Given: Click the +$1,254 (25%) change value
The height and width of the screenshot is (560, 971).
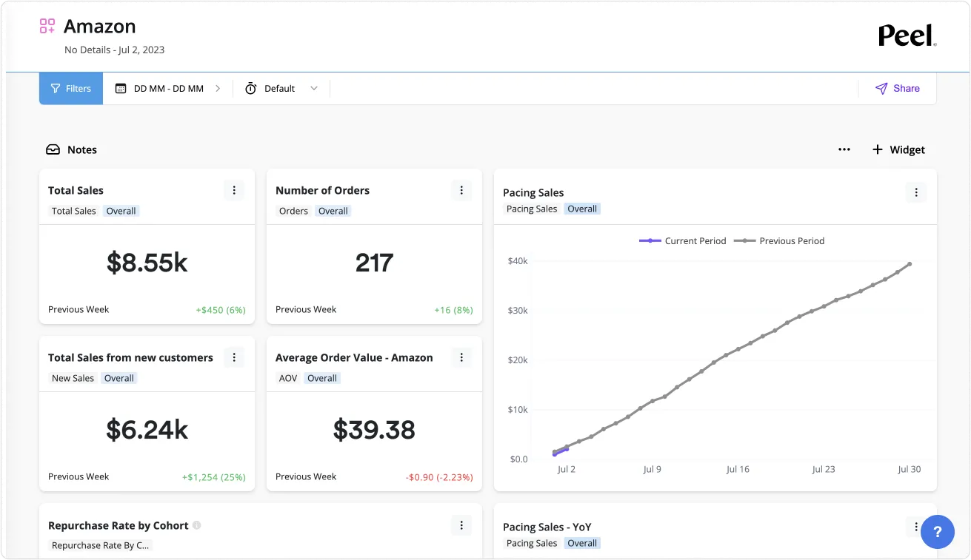Looking at the screenshot, I should [x=214, y=477].
